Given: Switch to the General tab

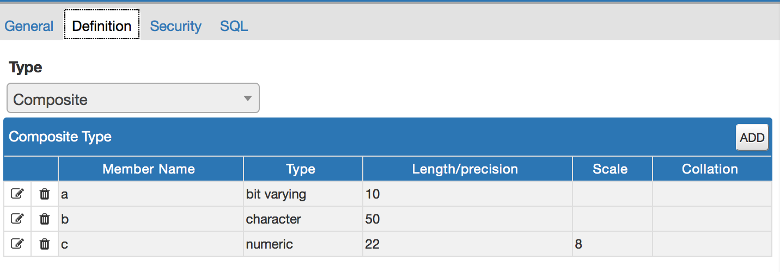Looking at the screenshot, I should [x=29, y=26].
